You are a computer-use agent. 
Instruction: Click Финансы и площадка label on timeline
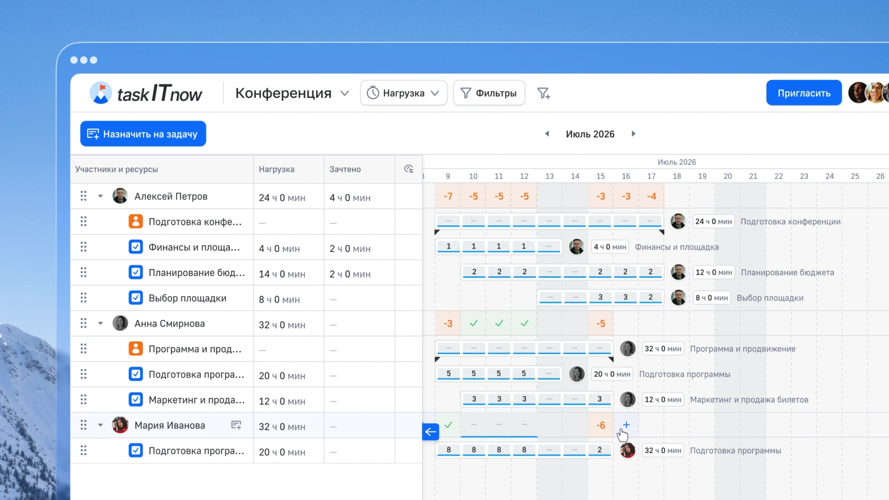[x=677, y=247]
